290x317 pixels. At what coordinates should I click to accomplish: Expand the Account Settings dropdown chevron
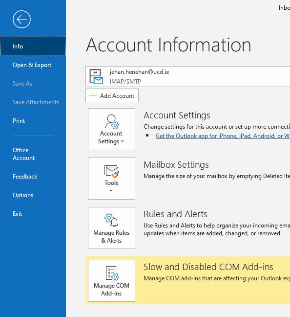tap(122, 141)
